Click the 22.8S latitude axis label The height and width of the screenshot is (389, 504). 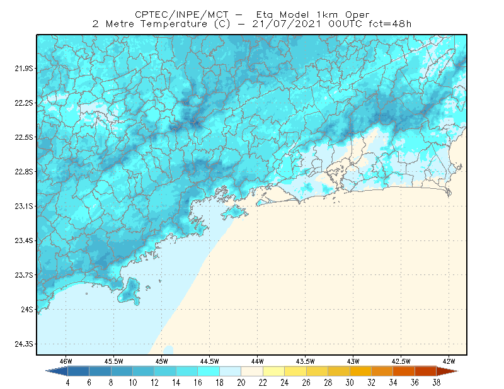[24, 172]
